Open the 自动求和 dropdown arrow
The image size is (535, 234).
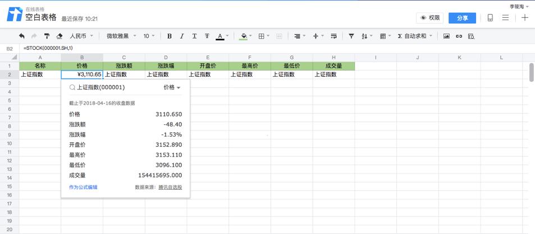coord(431,36)
